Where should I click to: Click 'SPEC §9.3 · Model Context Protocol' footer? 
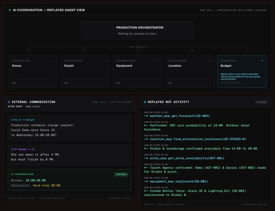coord(164,204)
